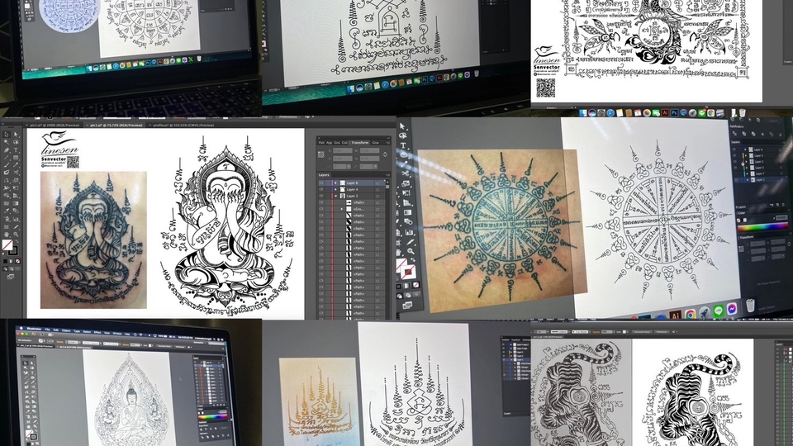The image size is (793, 446).
Task: Set None color button below swatches, Ganesha window
Action: (17, 262)
